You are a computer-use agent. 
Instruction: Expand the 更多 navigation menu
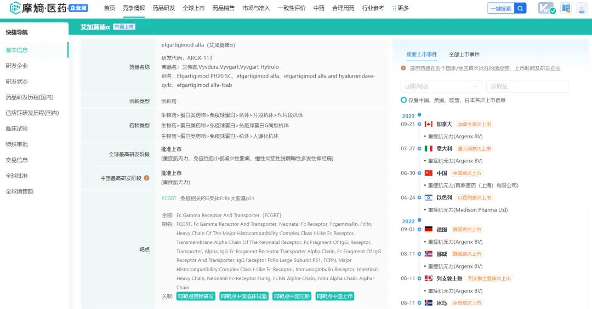click(x=401, y=8)
